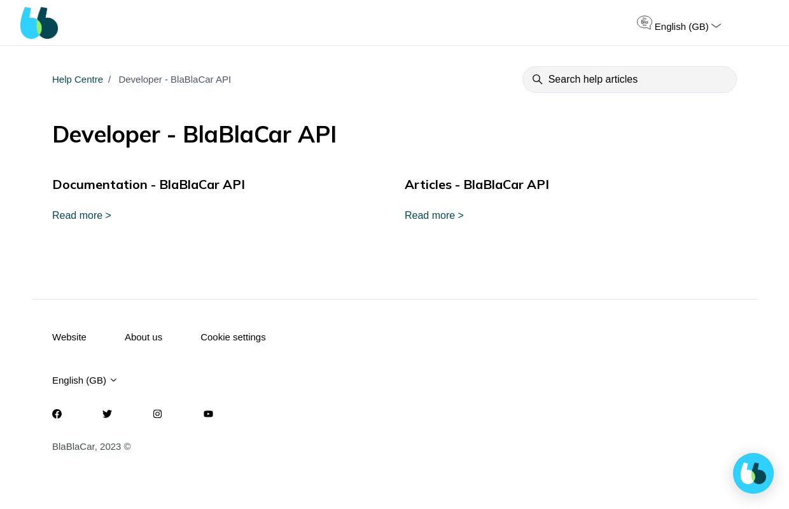Expand the footer English (GB) language selector

click(x=85, y=380)
